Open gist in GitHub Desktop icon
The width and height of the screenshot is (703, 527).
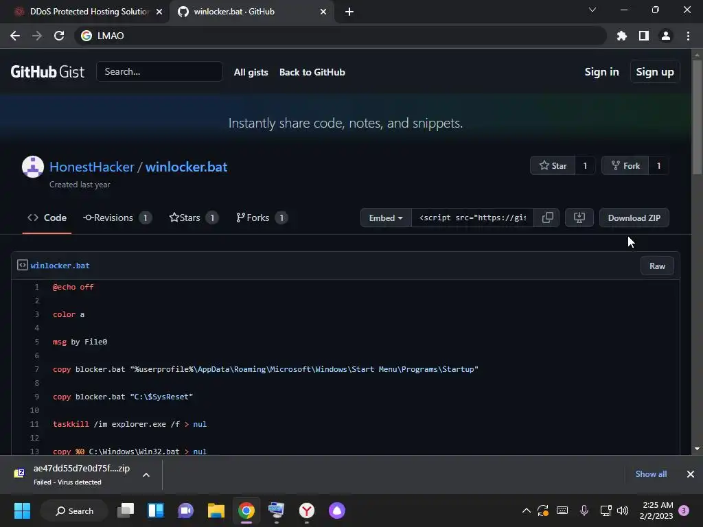579,218
